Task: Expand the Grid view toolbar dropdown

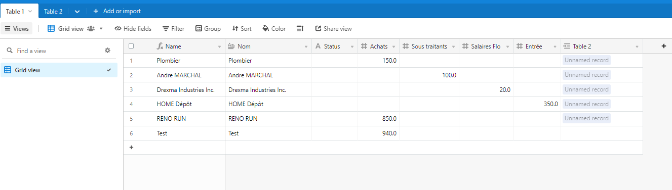Action: click(x=101, y=29)
